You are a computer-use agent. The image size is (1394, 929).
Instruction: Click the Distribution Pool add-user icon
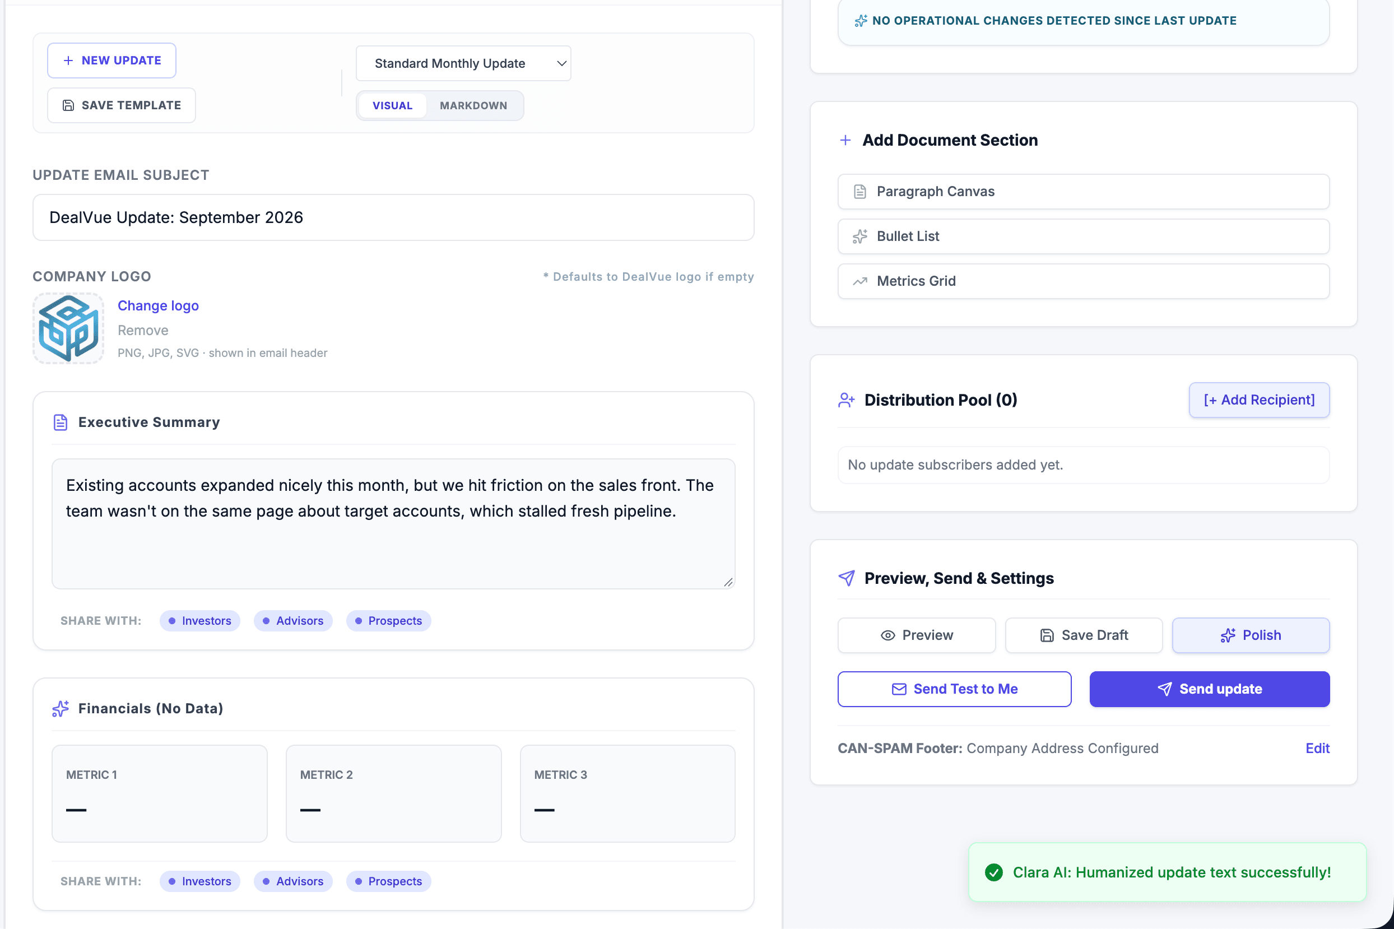846,401
